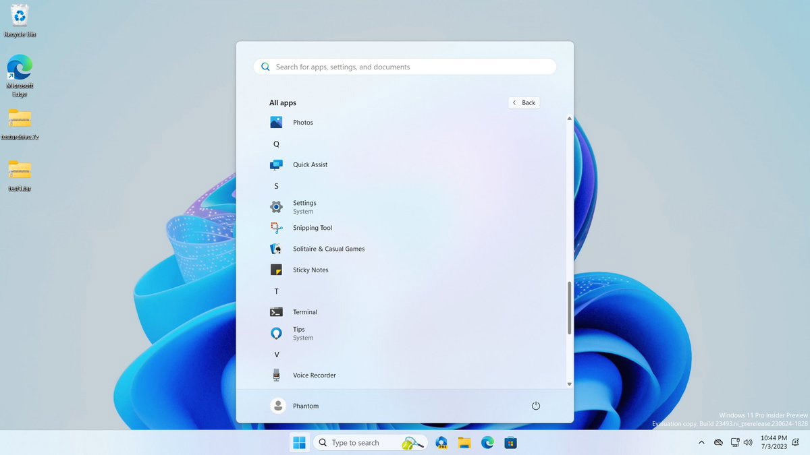This screenshot has height=455, width=810.
Task: Click the Back button above the app list
Action: (524, 102)
